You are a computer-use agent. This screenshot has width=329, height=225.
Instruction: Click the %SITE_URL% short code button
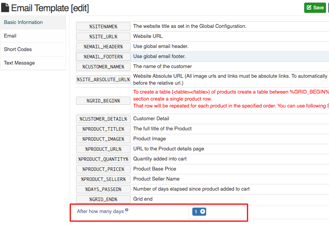(x=103, y=37)
